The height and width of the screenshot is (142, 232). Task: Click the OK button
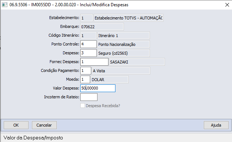click(x=16, y=125)
